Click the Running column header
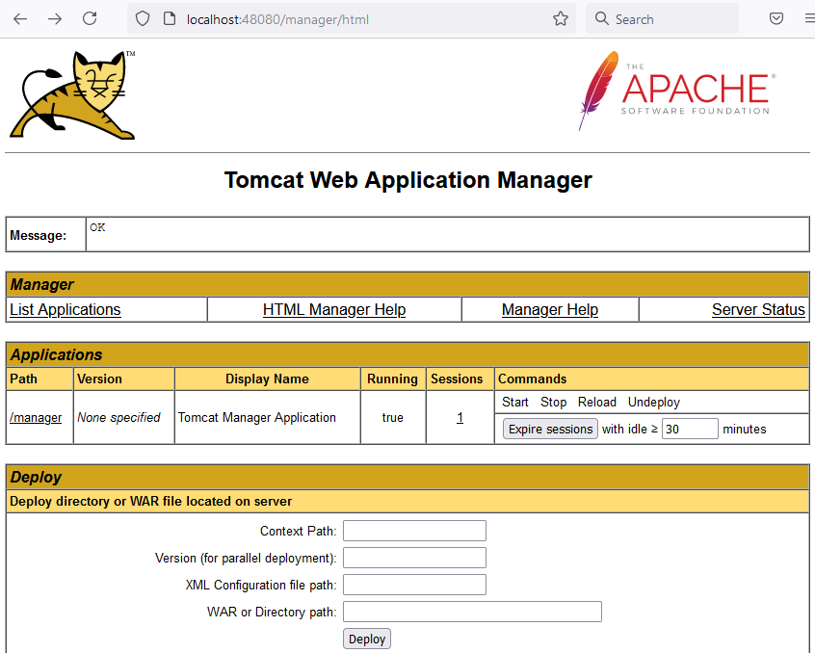 [x=392, y=379]
